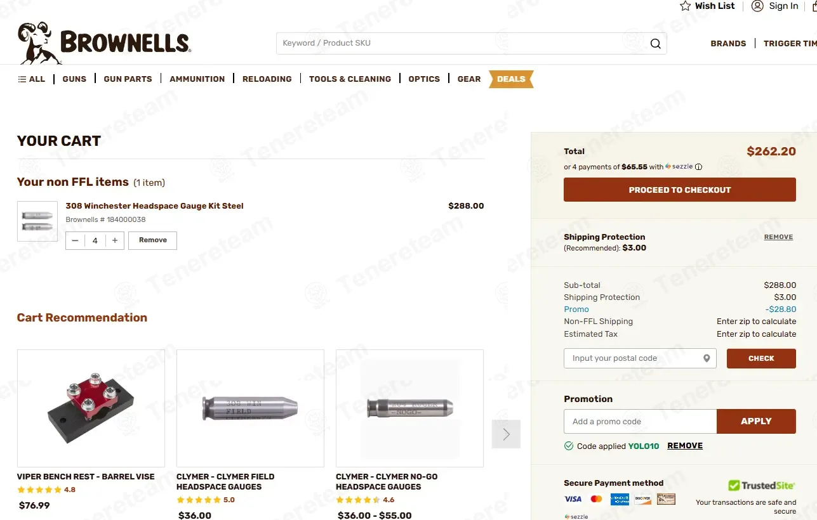
Task: Open the Viper Bench Rest thumbnail
Action: (x=91, y=408)
